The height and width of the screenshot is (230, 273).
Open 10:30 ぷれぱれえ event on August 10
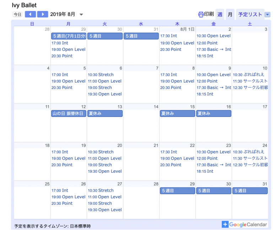coord(248,75)
